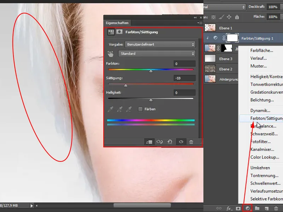Click the adjustment properties icon in Eigenschaften panel
Screen dimensions: 283x212
[x=111, y=32]
